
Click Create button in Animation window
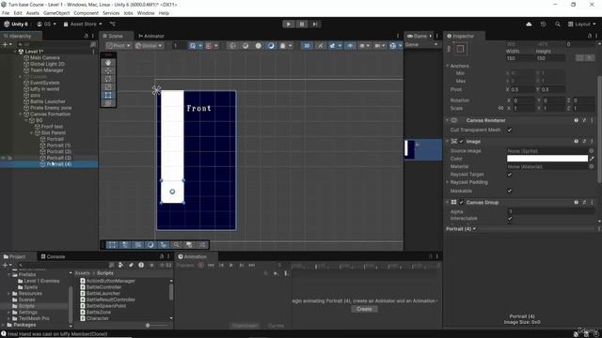pyautogui.click(x=364, y=309)
